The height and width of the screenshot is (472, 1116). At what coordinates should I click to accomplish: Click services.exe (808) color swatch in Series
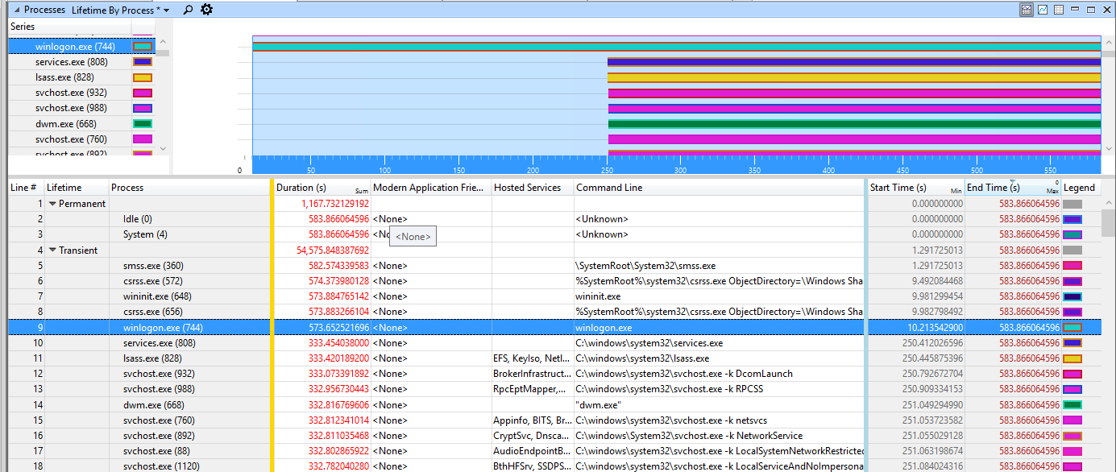tap(143, 62)
